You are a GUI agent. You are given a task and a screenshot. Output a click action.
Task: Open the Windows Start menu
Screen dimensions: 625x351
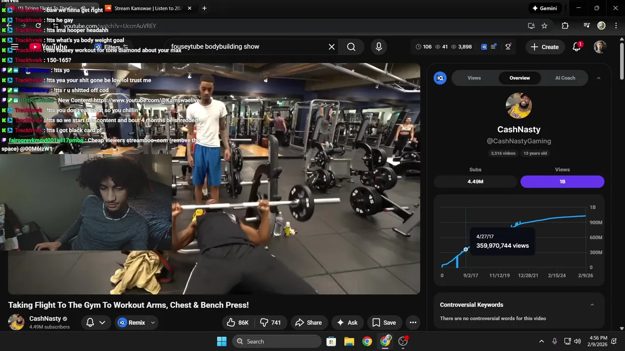pyautogui.click(x=221, y=341)
